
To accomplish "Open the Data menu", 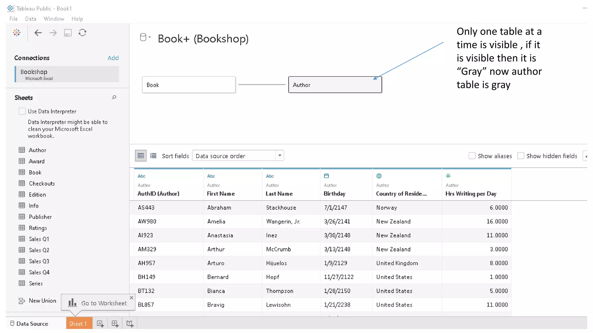I will (30, 19).
